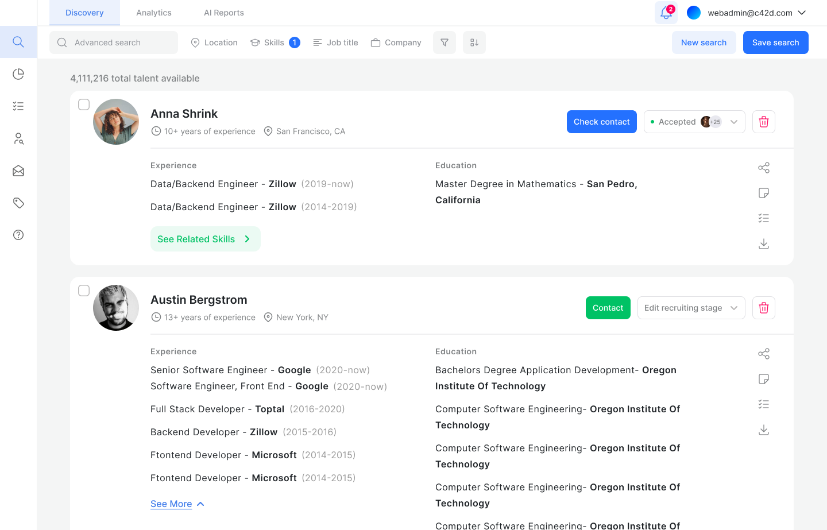
Task: Open the people search sidebar icon
Action: (x=18, y=138)
